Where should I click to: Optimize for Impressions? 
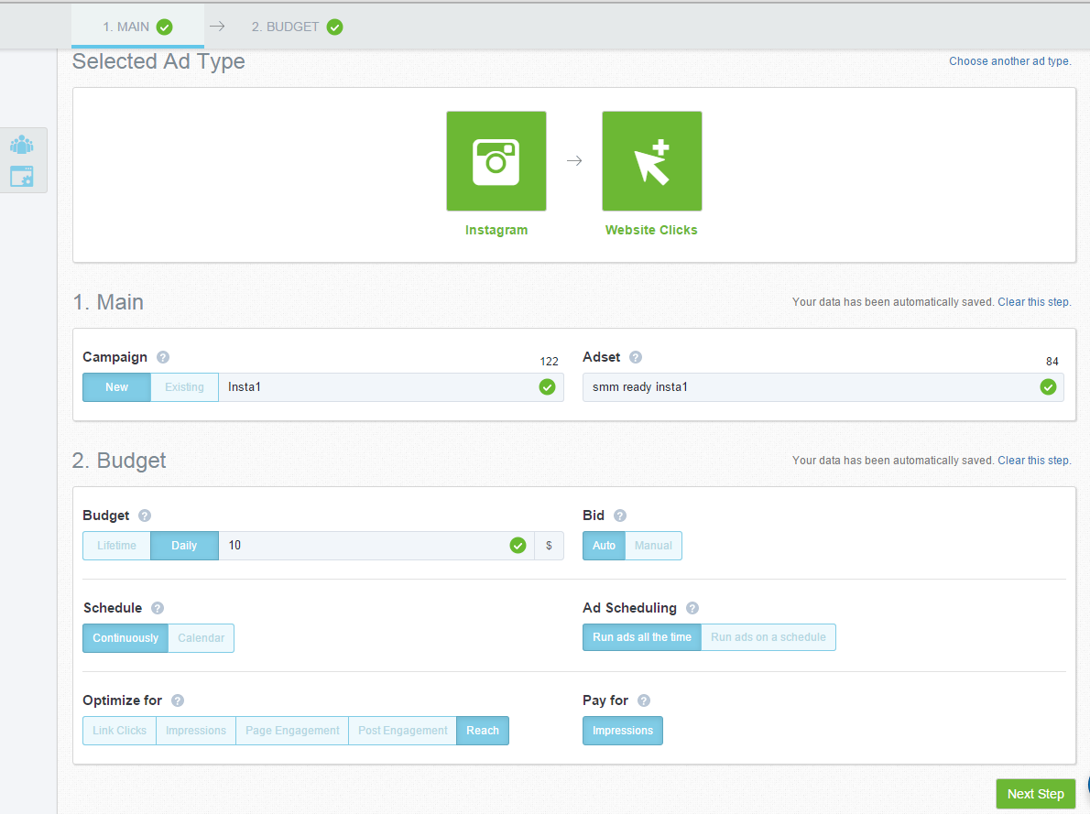click(x=196, y=731)
